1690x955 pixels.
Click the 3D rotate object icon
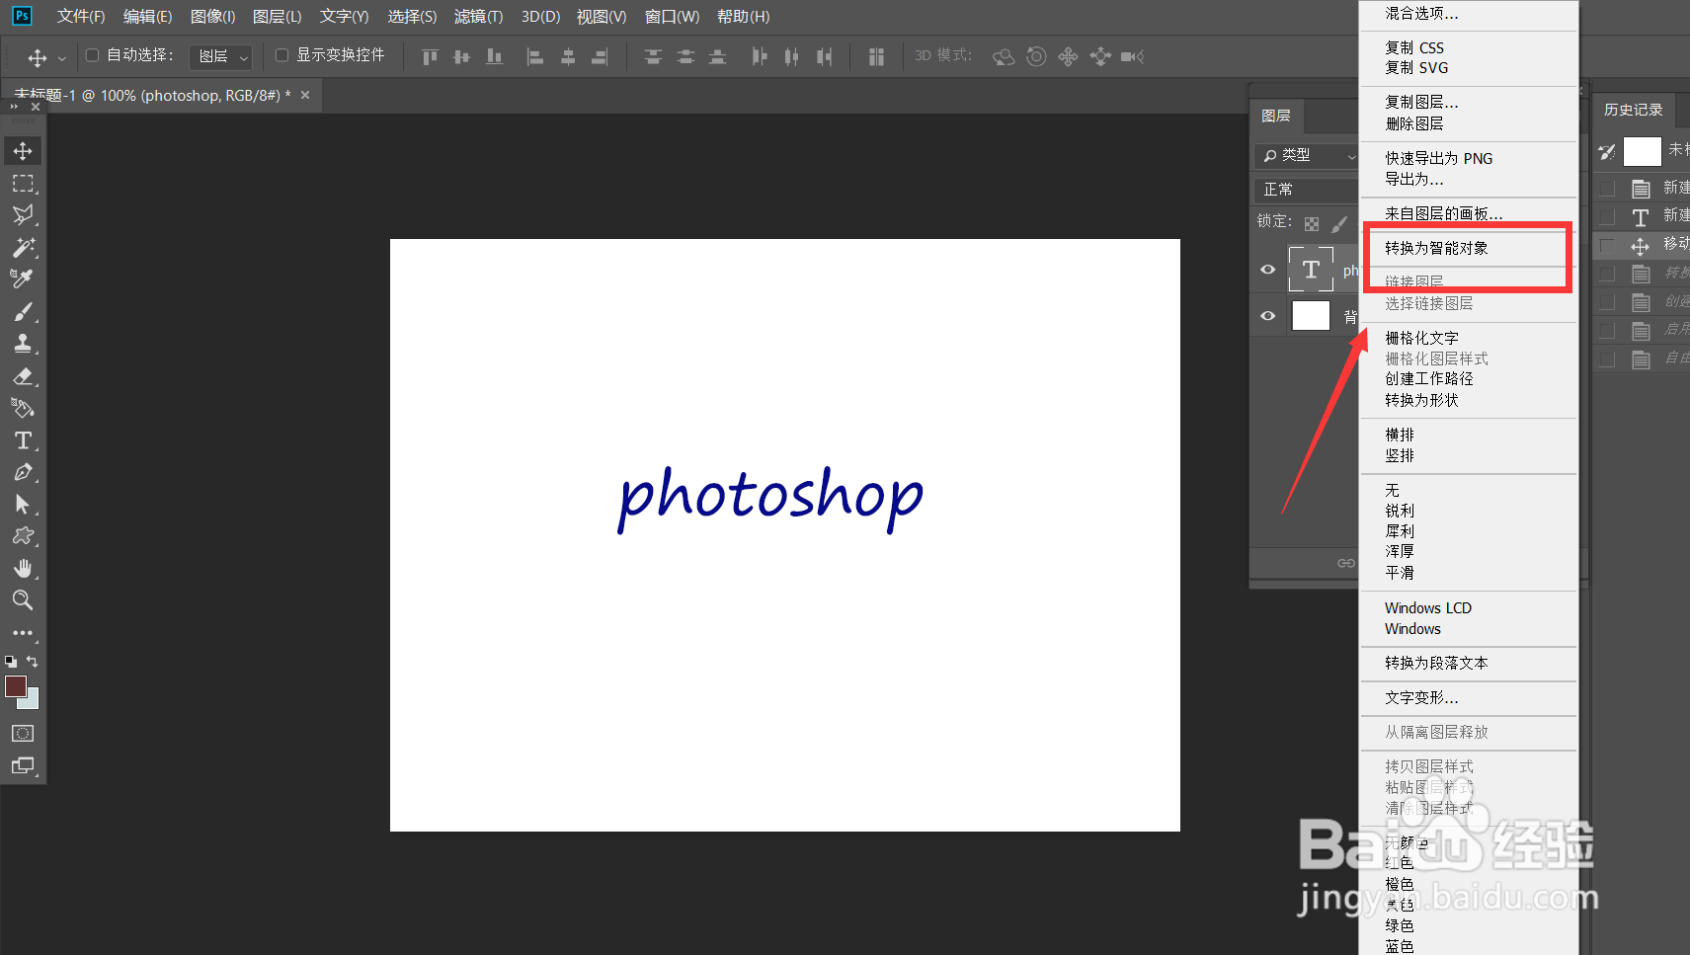coord(1004,56)
